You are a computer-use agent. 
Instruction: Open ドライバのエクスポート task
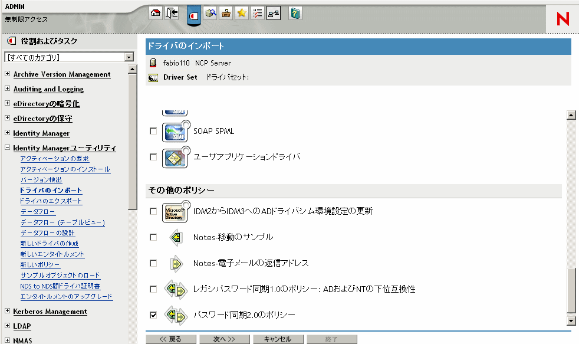(x=51, y=201)
